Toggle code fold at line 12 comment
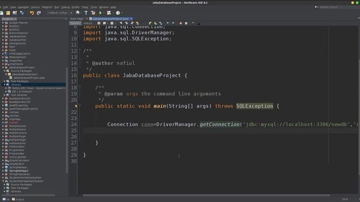360x202 pixels. pyautogui.click(x=80, y=49)
